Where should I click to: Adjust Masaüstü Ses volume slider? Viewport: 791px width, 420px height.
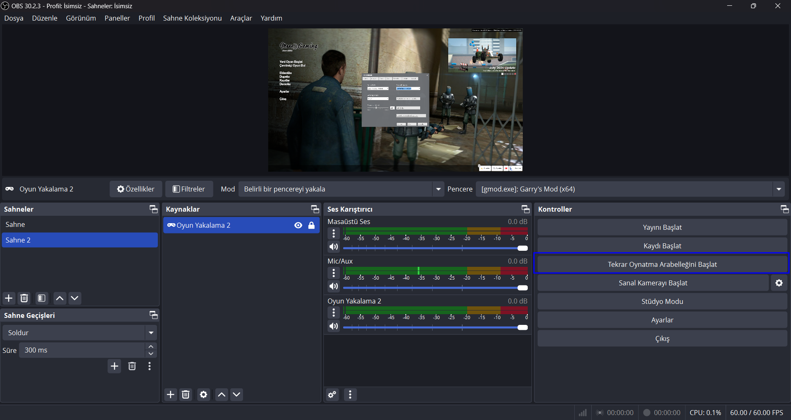(435, 248)
